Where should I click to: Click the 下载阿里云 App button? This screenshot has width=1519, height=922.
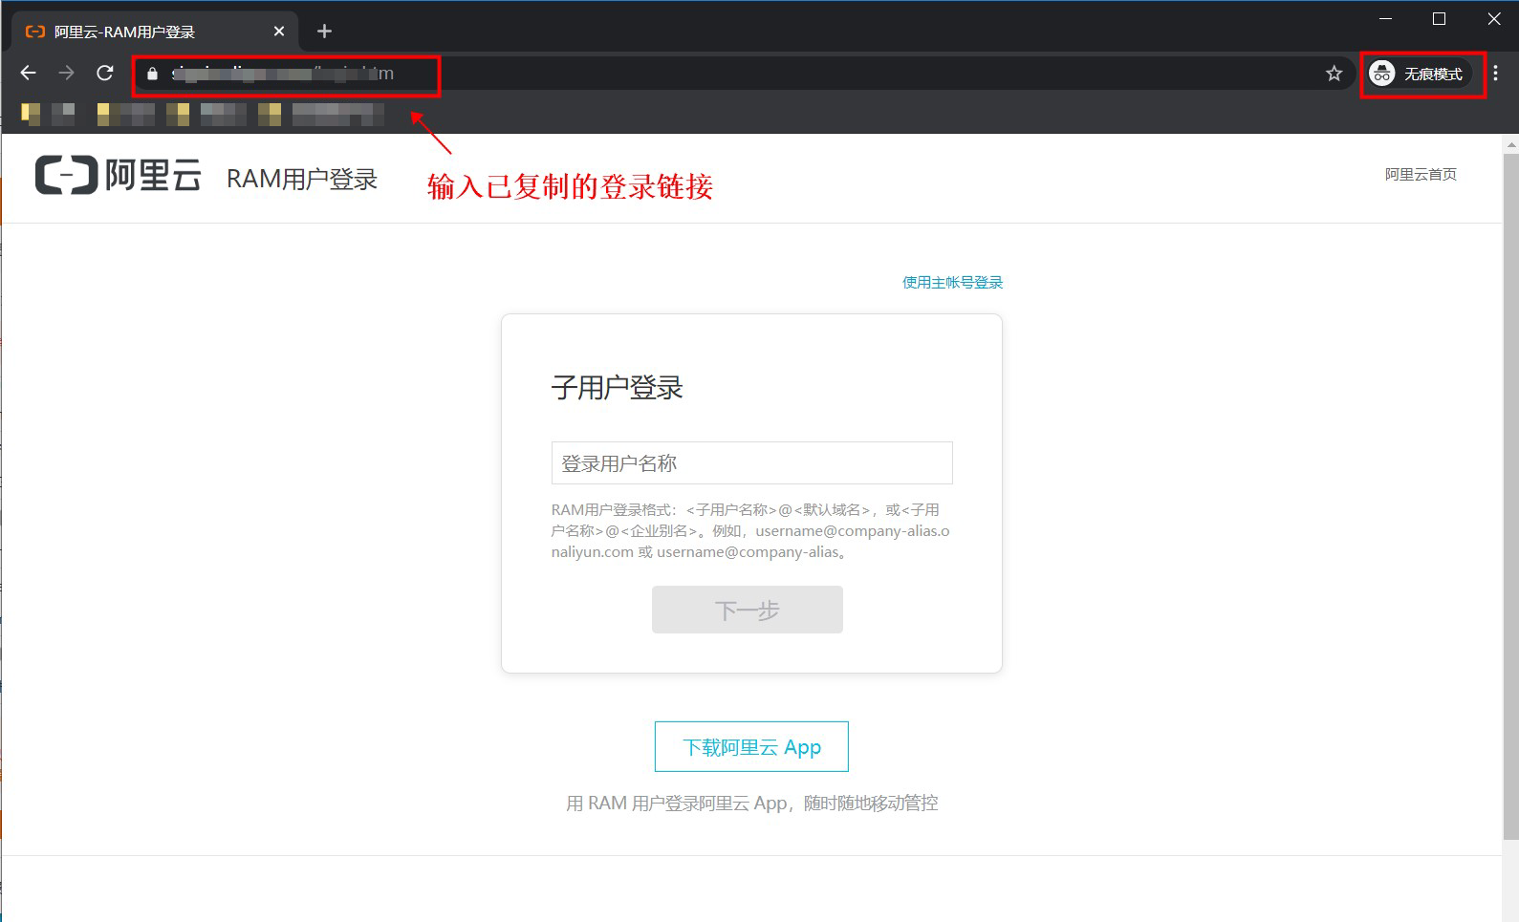click(751, 746)
